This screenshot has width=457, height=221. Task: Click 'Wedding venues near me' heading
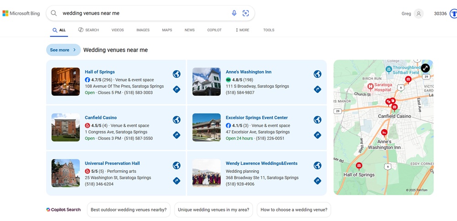pyautogui.click(x=116, y=50)
